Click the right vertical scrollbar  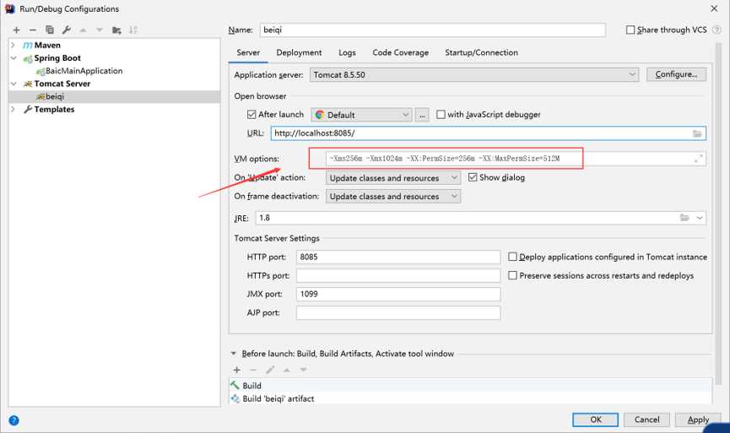(x=718, y=214)
